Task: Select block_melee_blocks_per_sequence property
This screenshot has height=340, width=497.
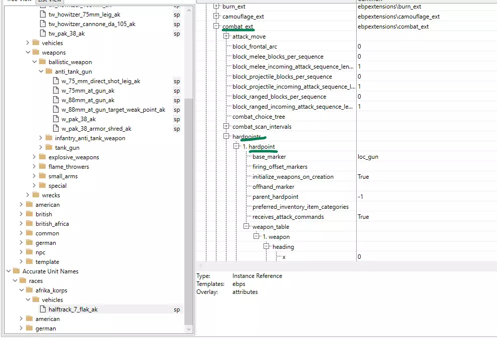Action: [278, 57]
